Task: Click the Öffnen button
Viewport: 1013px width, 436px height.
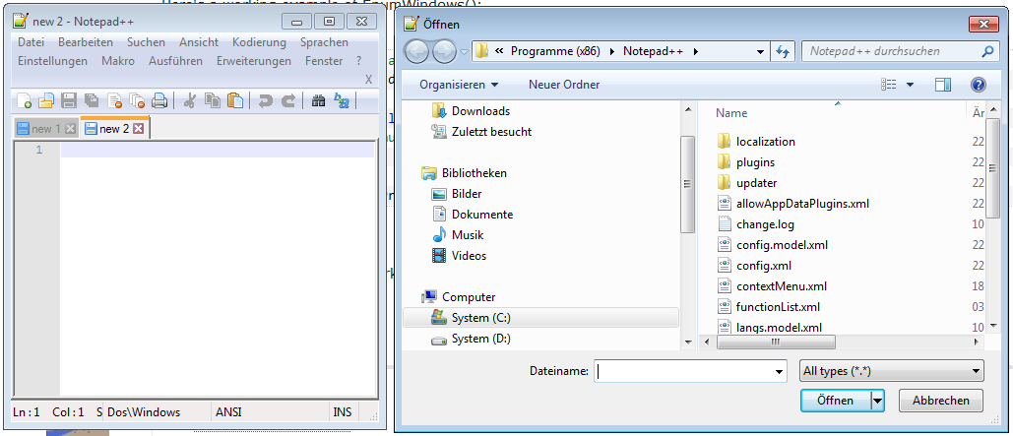Action: click(x=836, y=401)
